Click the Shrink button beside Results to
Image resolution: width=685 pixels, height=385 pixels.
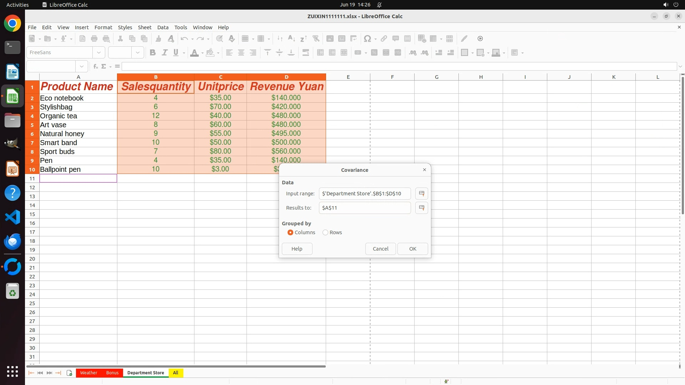[421, 208]
